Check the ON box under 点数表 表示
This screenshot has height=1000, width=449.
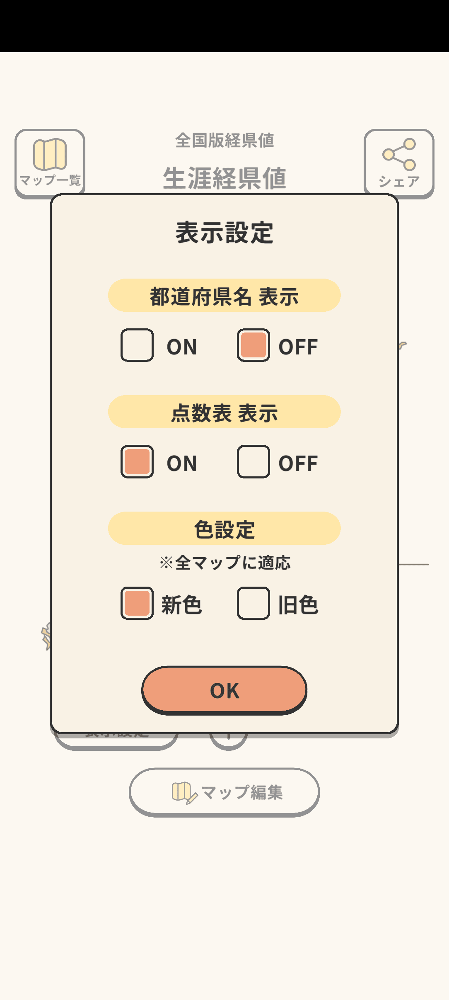(137, 462)
